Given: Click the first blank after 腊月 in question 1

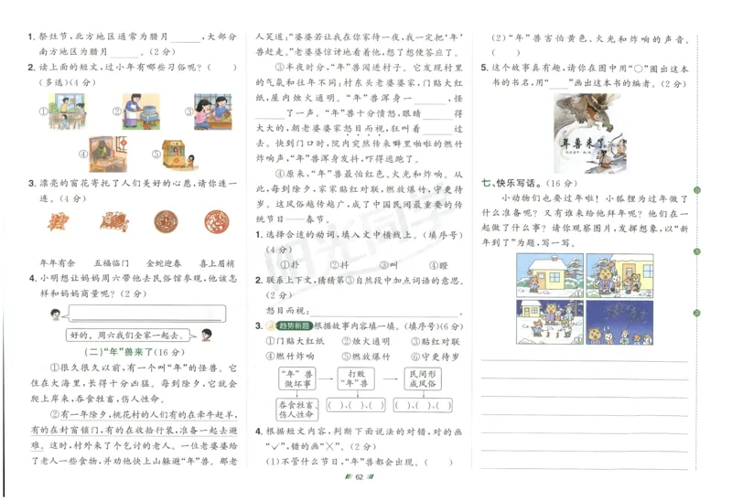Looking at the screenshot, I should point(186,37).
